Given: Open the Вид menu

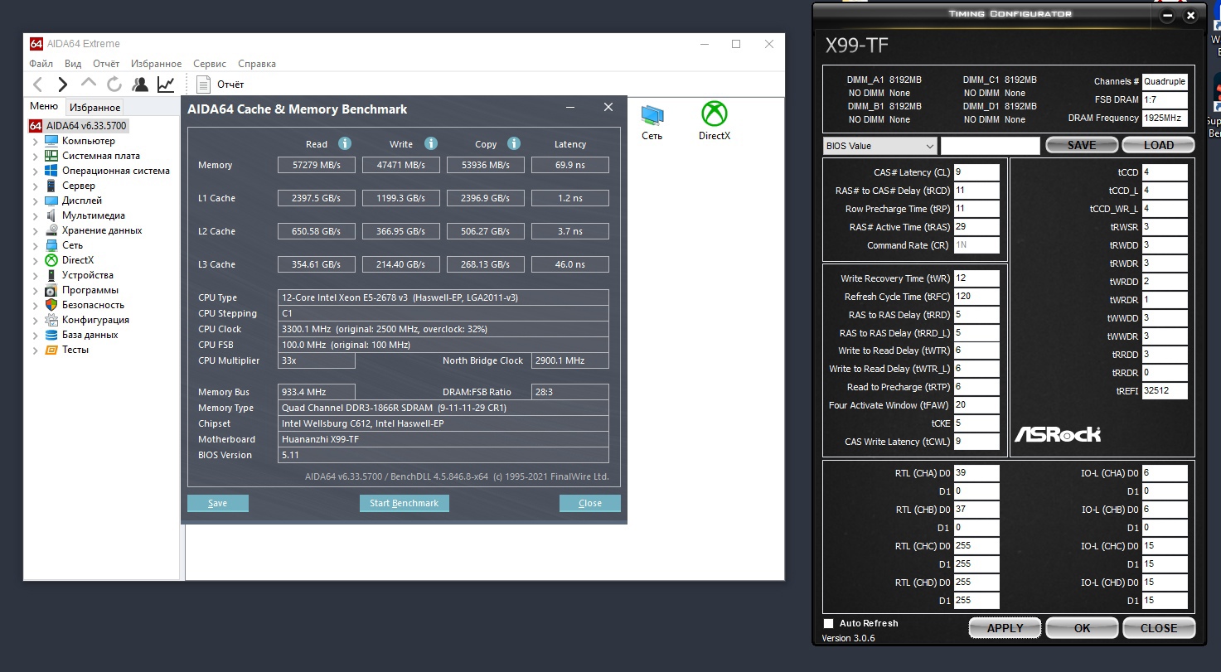Looking at the screenshot, I should coord(73,64).
